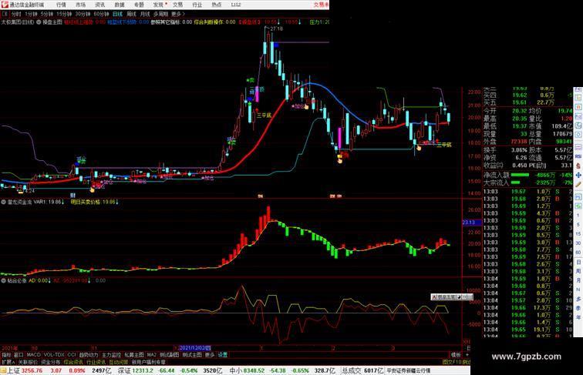Switch to 15分钟 period tab
Screen dimensions: 583x375
64,14
